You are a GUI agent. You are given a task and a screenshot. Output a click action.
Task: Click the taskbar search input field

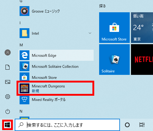[67, 125]
